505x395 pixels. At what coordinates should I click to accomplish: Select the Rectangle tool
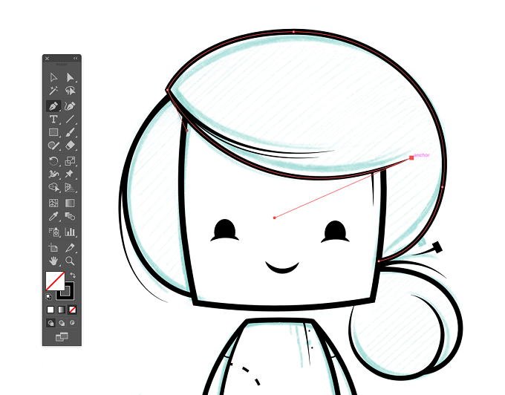point(53,132)
